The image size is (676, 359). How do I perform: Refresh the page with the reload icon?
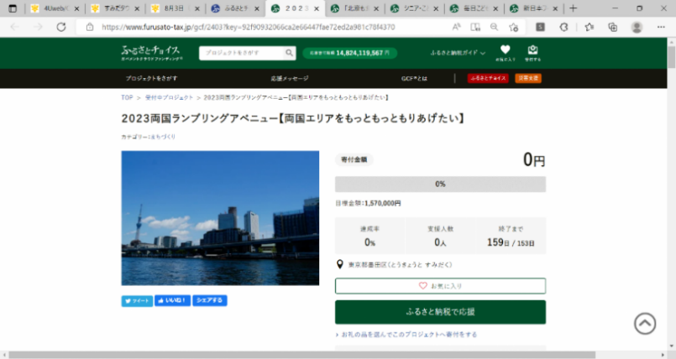(61, 27)
